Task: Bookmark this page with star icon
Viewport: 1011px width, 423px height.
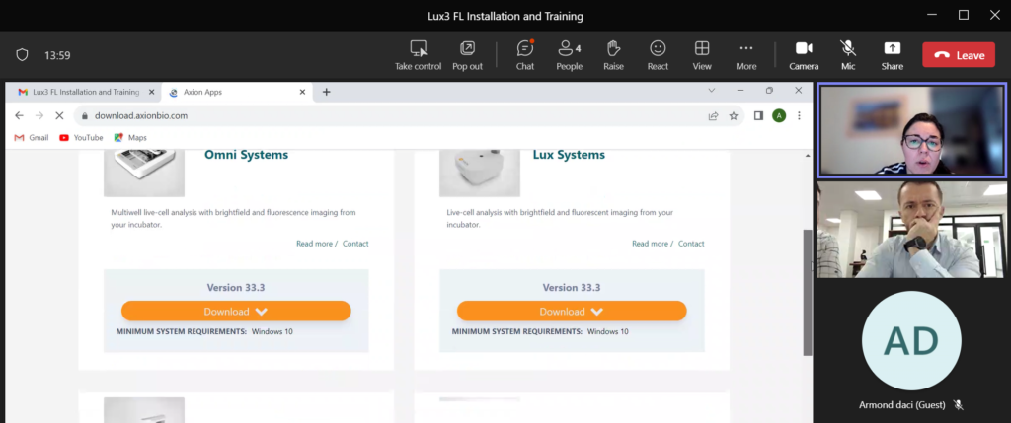Action: [734, 116]
